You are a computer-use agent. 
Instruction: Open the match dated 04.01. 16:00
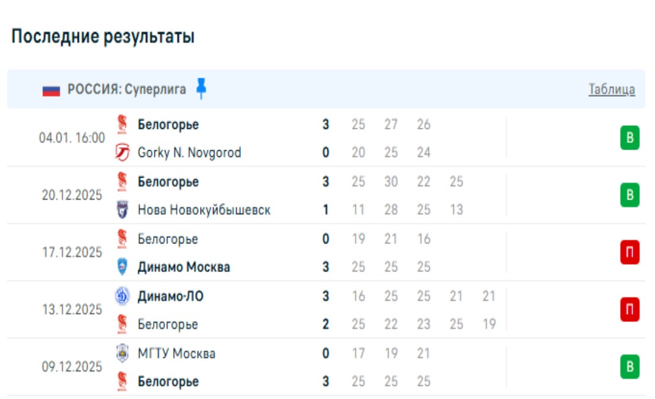[72, 138]
